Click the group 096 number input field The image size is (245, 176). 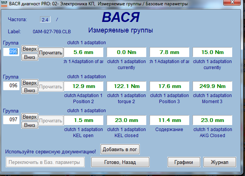(11, 86)
